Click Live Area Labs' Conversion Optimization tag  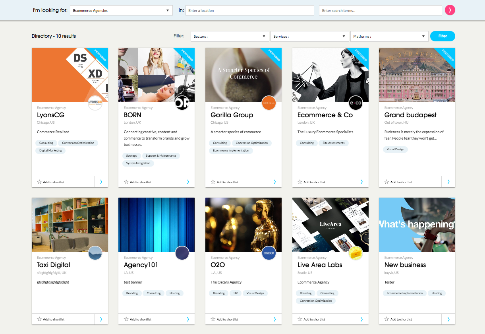pyautogui.click(x=316, y=301)
